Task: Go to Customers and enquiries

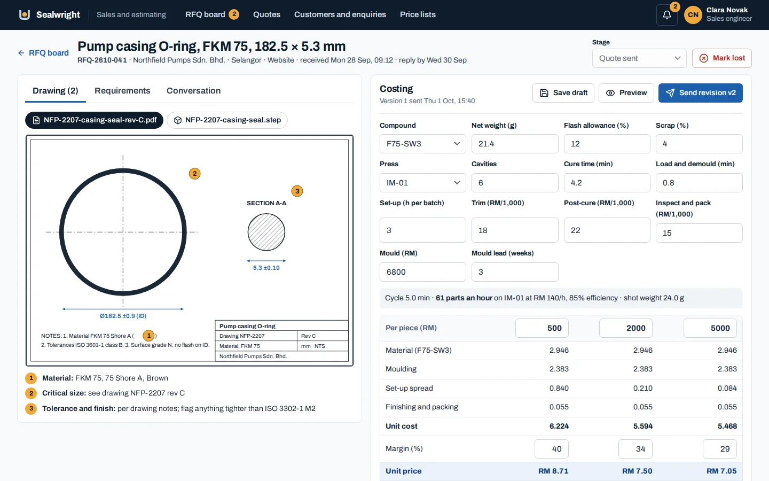Action: (x=340, y=14)
